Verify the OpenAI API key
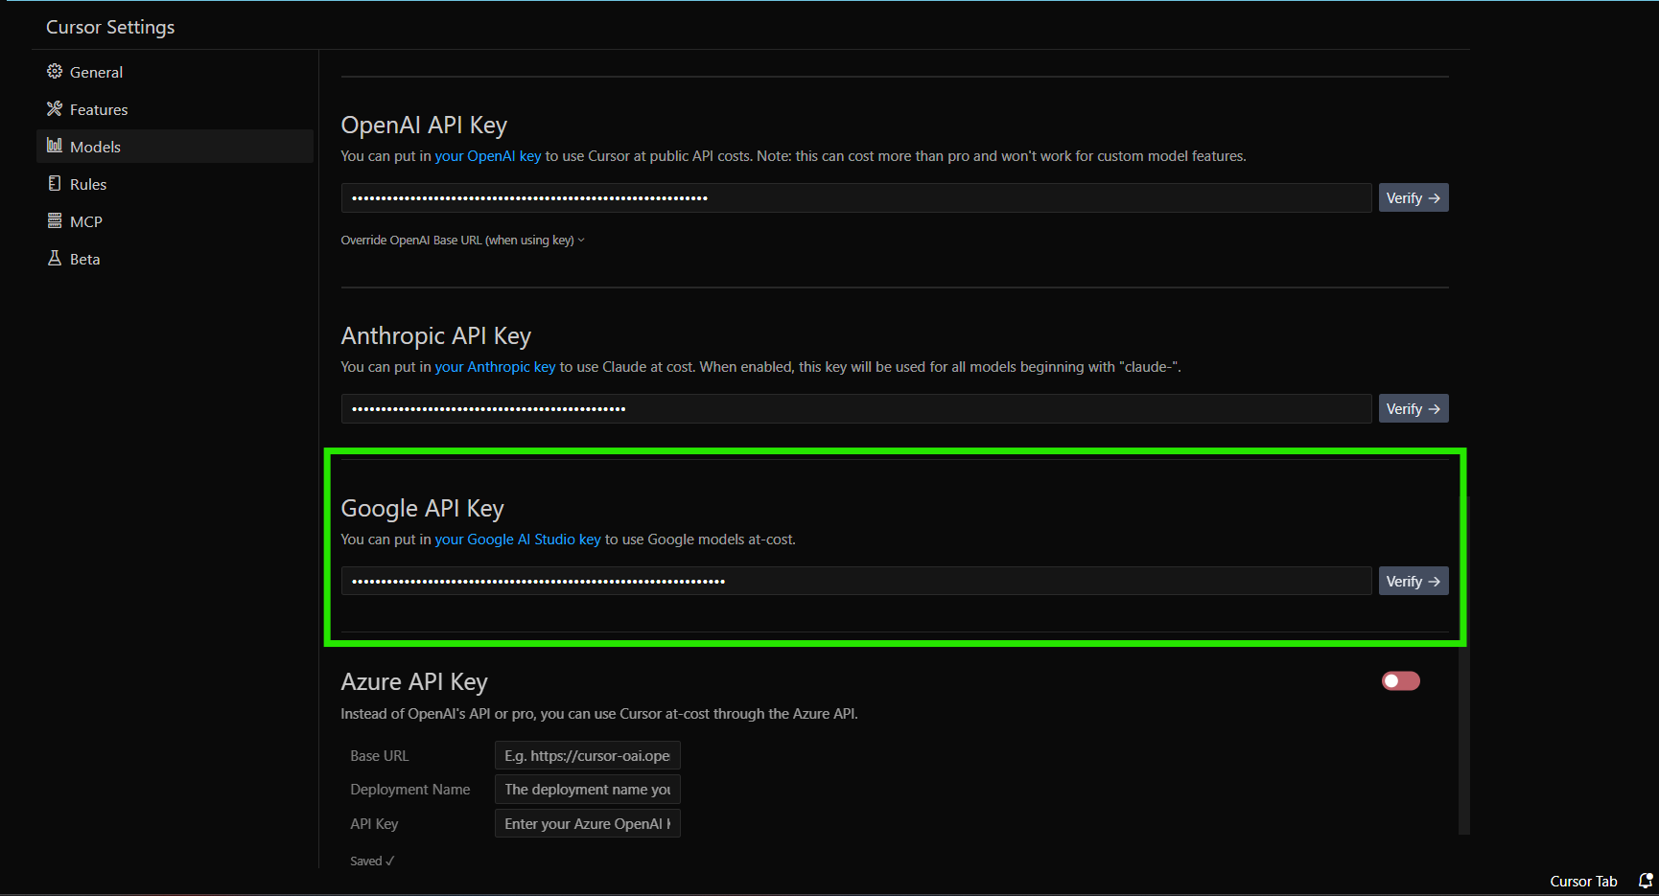1659x896 pixels. (1413, 198)
